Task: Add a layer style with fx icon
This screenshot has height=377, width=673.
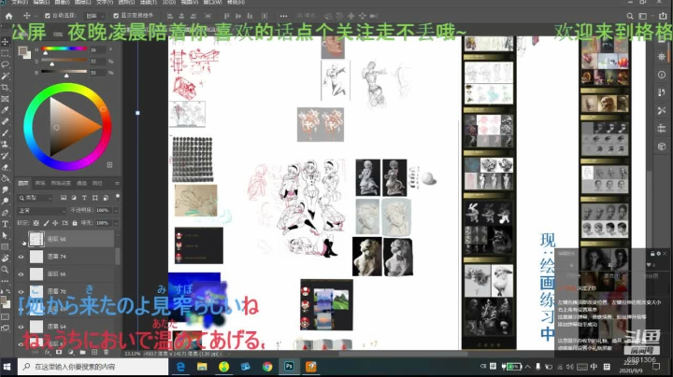Action: point(48,352)
